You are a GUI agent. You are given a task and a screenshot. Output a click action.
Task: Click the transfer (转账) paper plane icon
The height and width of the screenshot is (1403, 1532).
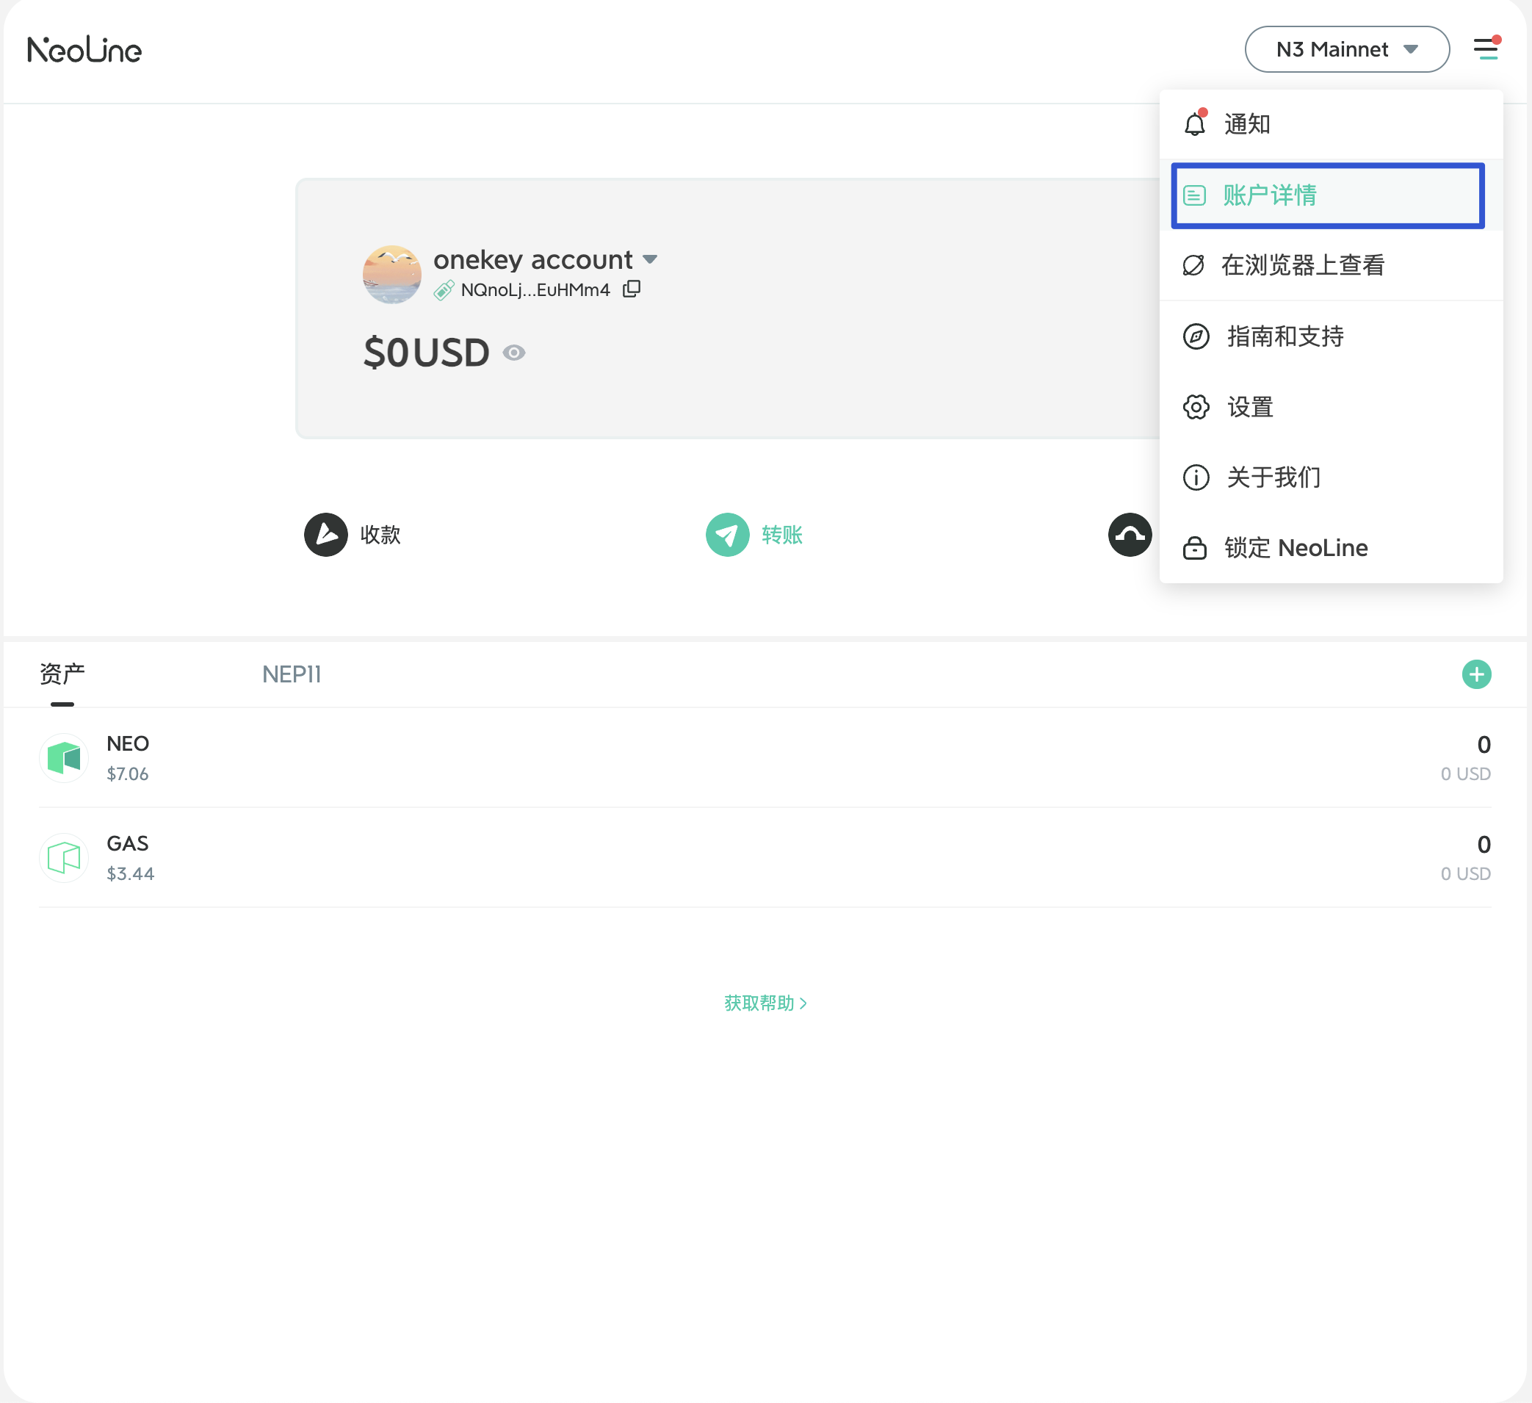pyautogui.click(x=727, y=535)
